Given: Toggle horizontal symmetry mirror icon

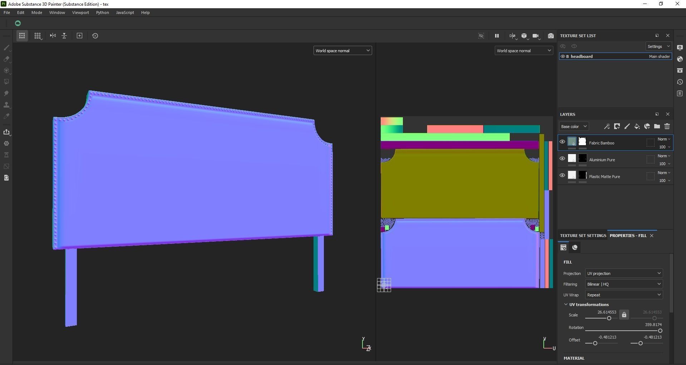Looking at the screenshot, I should pos(53,36).
